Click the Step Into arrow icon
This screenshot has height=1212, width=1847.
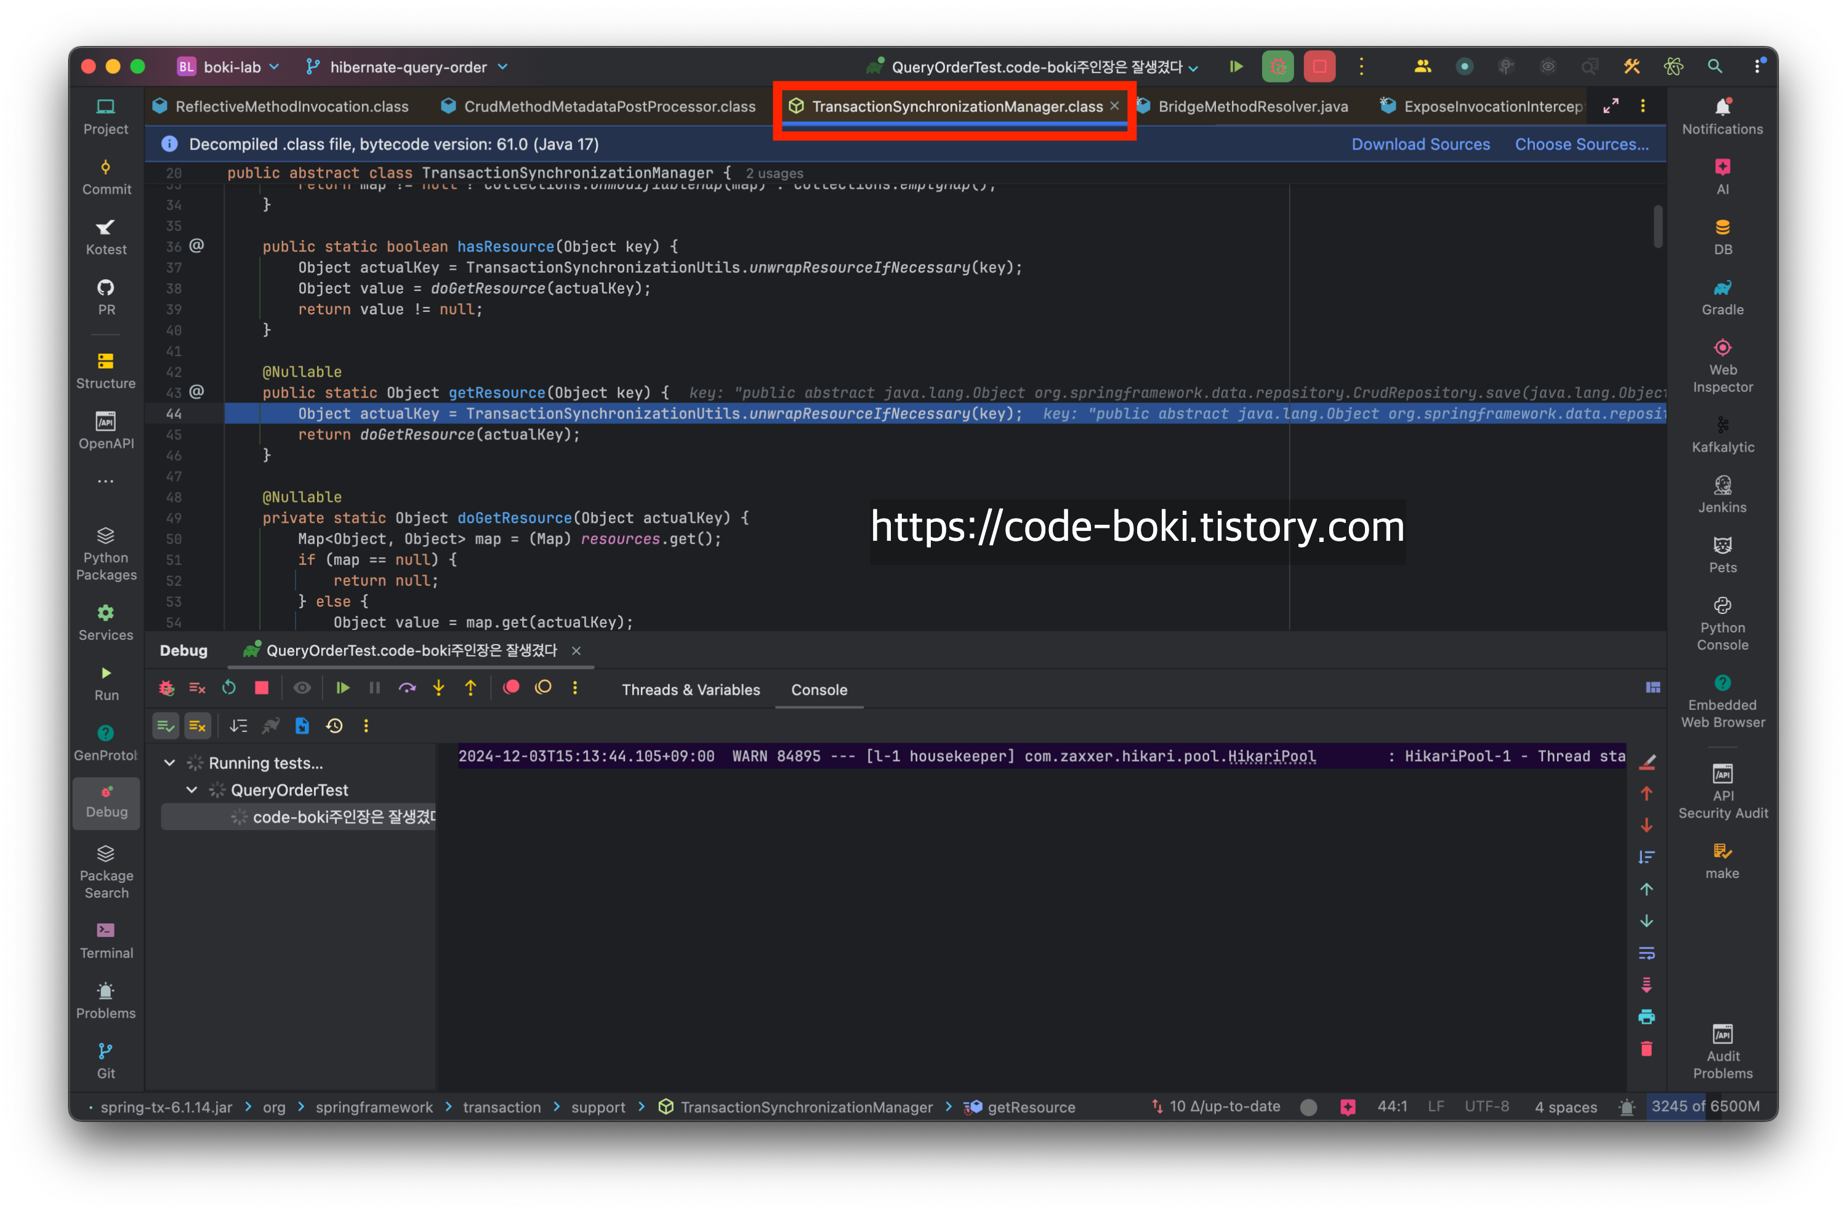[x=438, y=688]
